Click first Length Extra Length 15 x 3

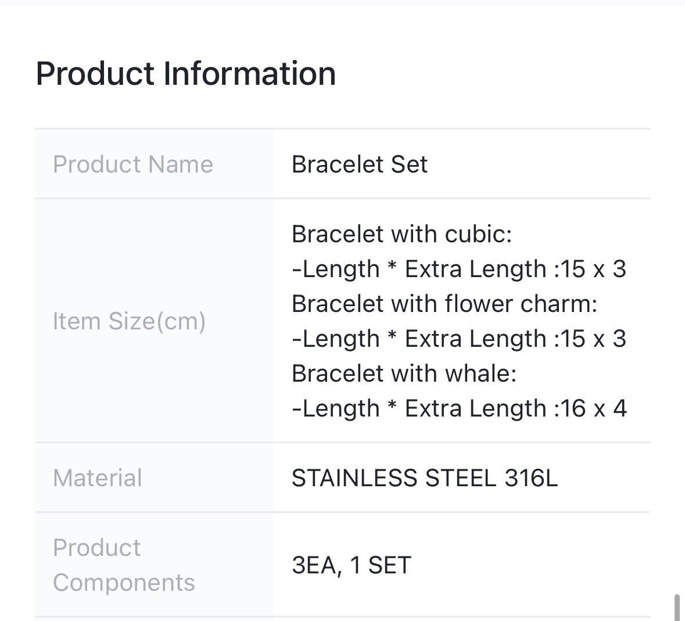pyautogui.click(x=459, y=269)
